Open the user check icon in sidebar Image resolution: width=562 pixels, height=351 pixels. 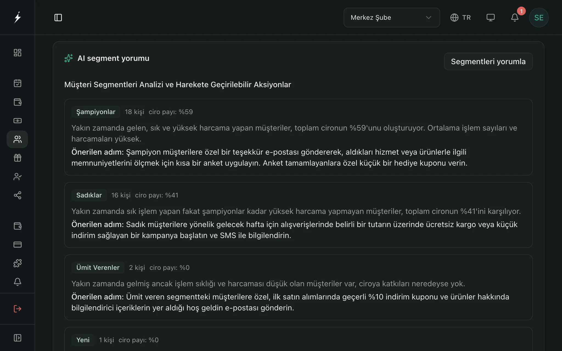click(18, 177)
